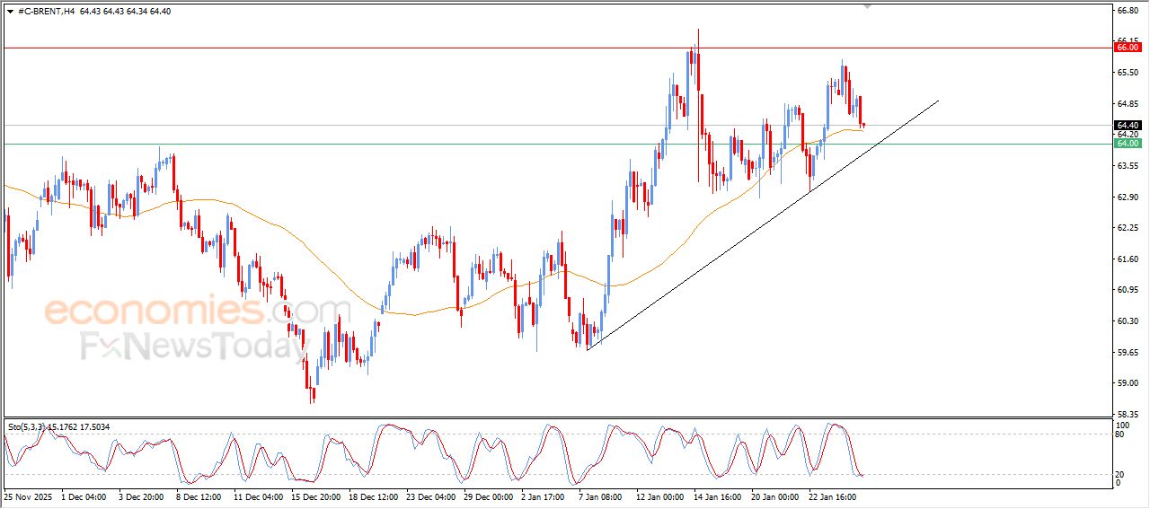Screen dimensions: 1150x509
Task: Select the red 66.00 price level tag
Action: [1127, 47]
